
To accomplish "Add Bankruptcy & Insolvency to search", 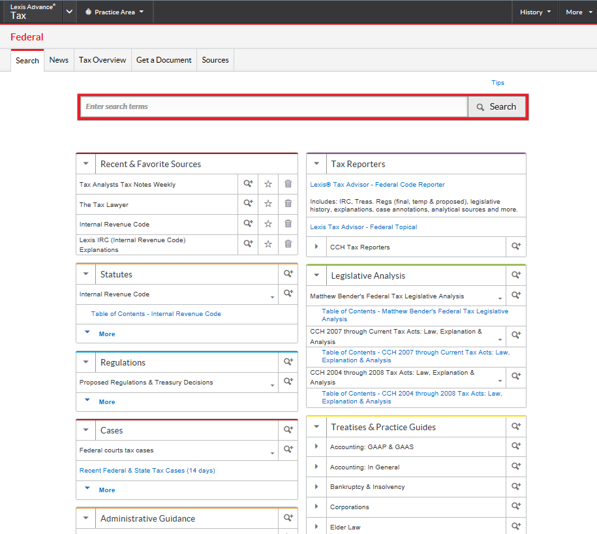I will tap(516, 486).
